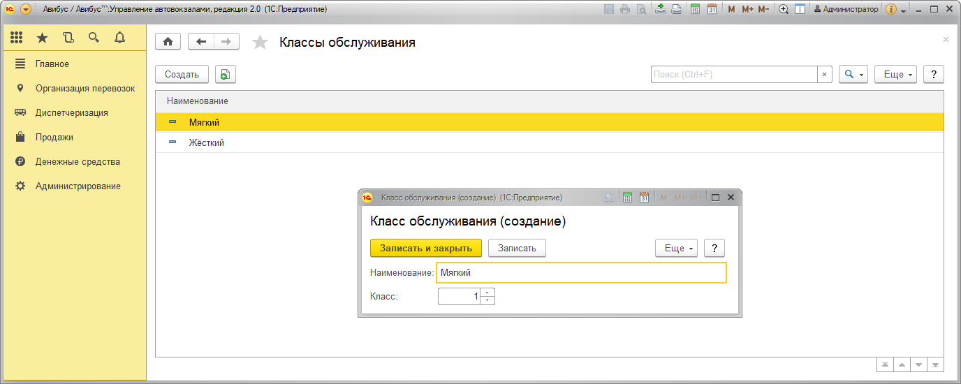Image resolution: width=961 pixels, height=384 pixels.
Task: Click the zoom magnifier in the title bar
Action: [x=784, y=10]
